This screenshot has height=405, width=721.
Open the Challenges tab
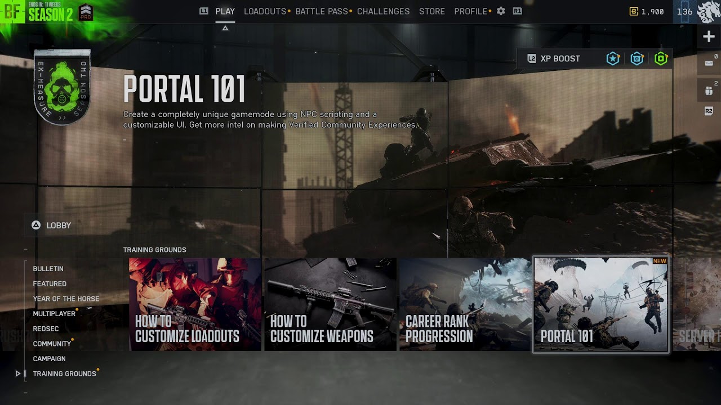[x=384, y=11]
